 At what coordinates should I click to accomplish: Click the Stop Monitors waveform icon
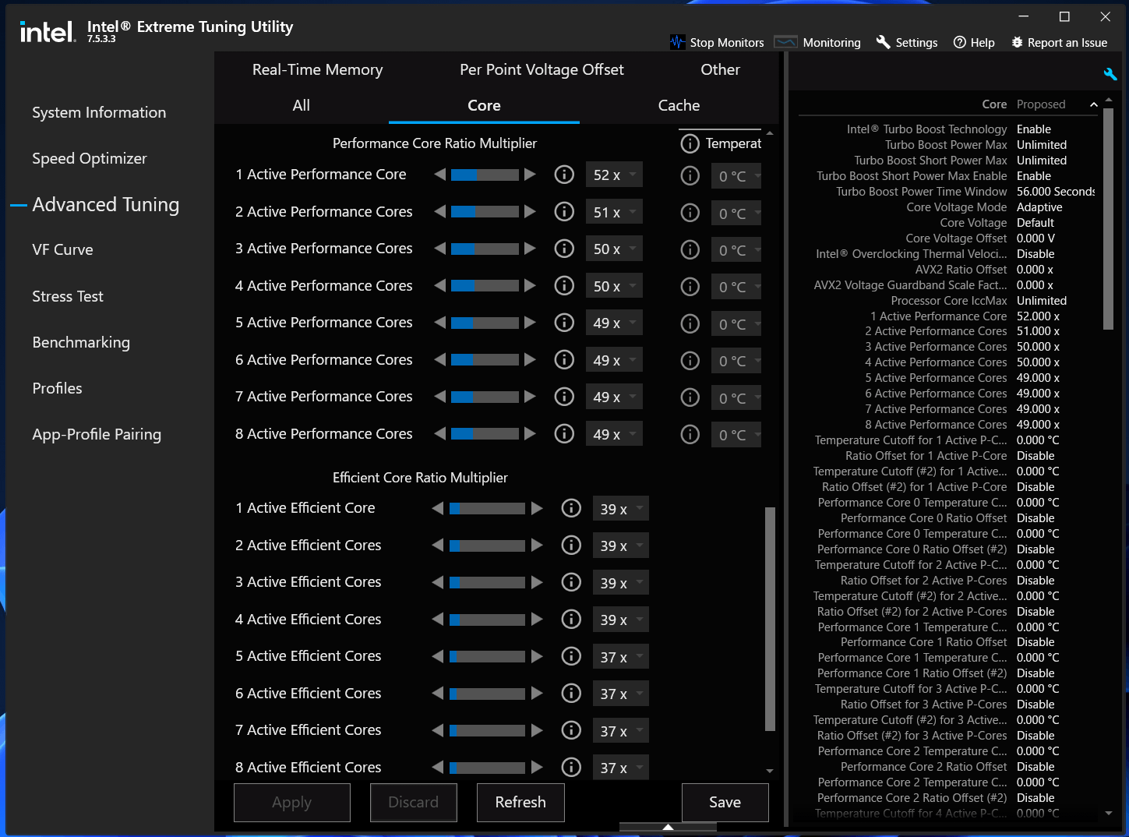pyautogui.click(x=677, y=42)
